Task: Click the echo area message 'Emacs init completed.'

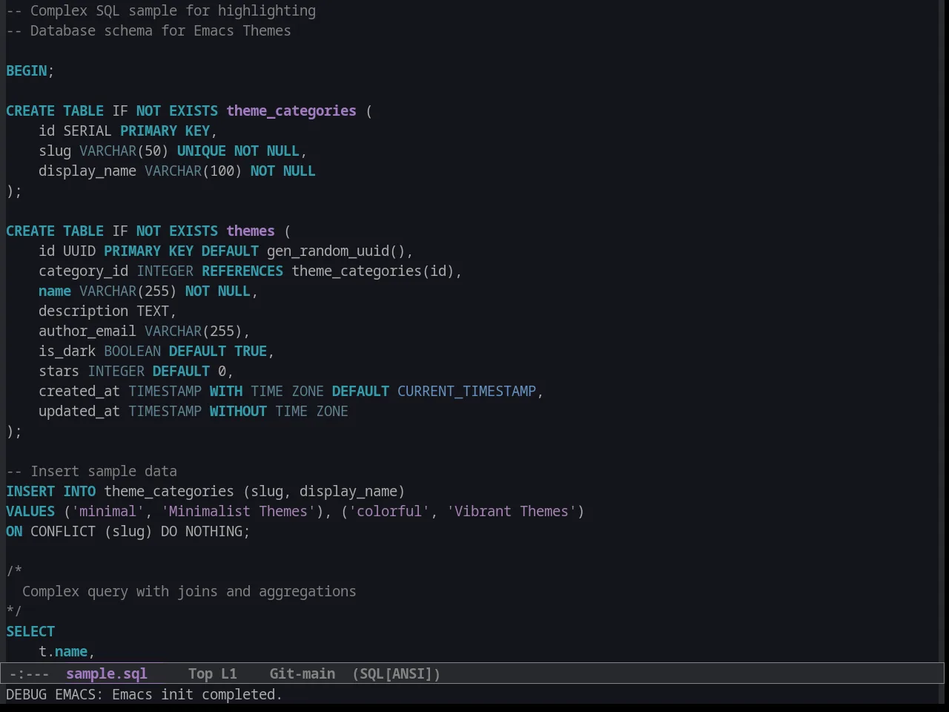Action: coord(197,694)
